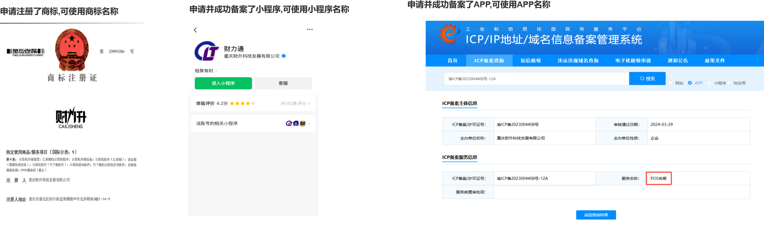Click the ICP number search input field
Screen dimensions: 764x228
(x=536, y=79)
